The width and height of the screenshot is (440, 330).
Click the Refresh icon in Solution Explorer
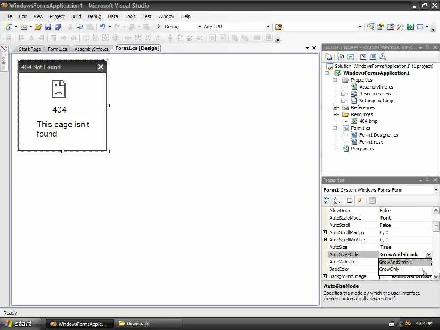pos(351,57)
